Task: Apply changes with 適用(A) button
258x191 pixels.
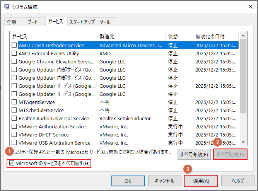Action: [201, 181]
